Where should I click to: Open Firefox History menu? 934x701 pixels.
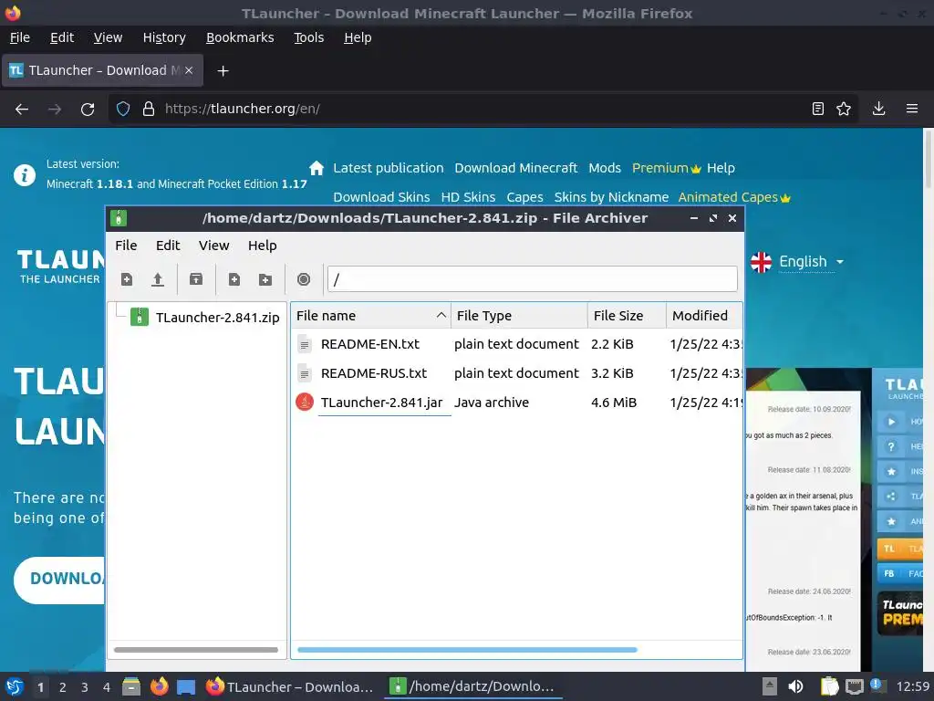pyautogui.click(x=164, y=37)
